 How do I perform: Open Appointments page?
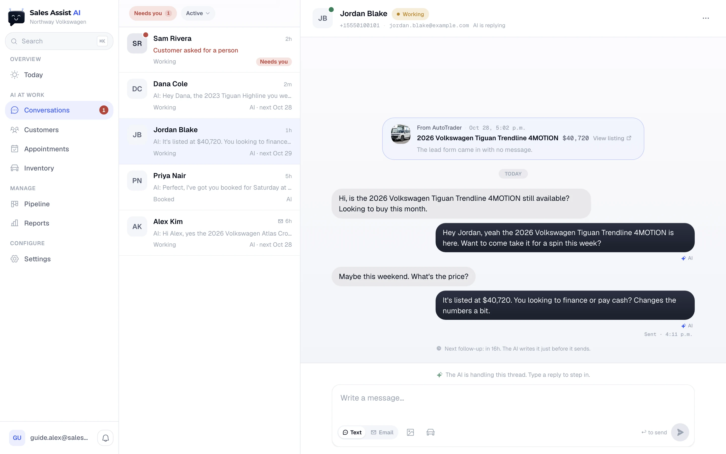pyautogui.click(x=59, y=149)
